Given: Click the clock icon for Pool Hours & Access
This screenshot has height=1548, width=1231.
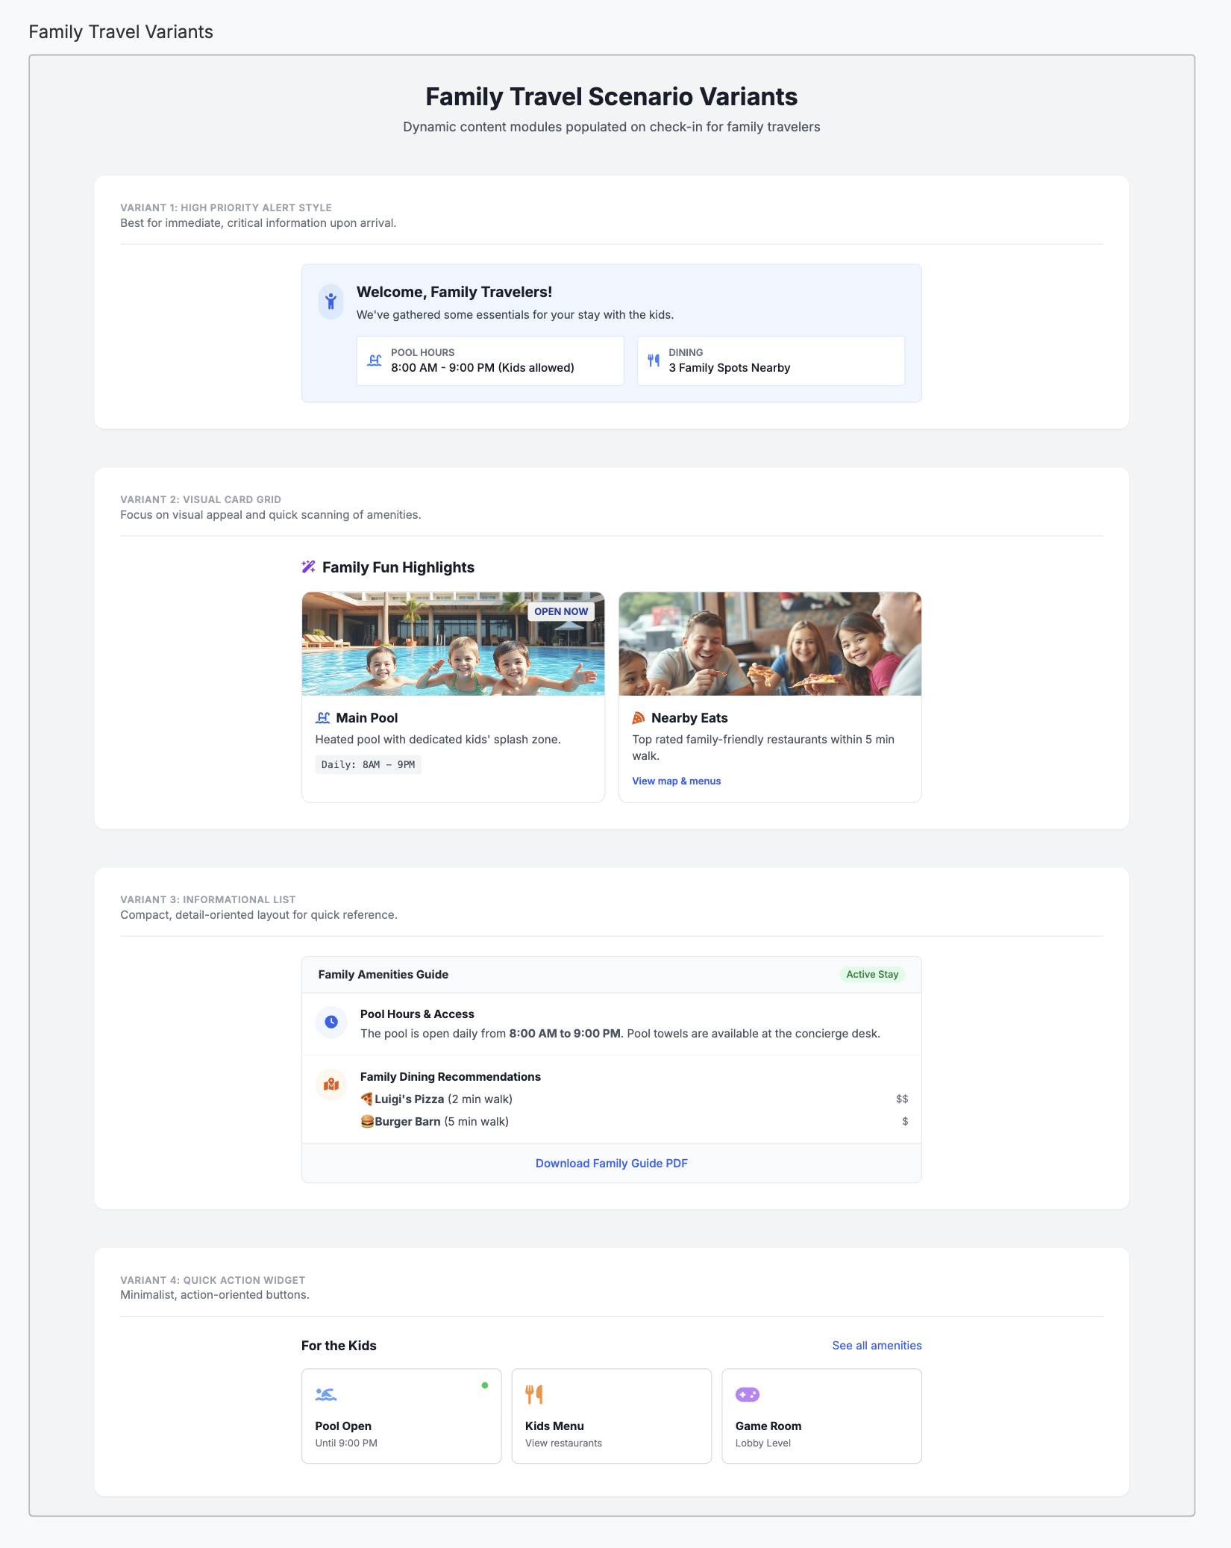Looking at the screenshot, I should coord(331,1023).
